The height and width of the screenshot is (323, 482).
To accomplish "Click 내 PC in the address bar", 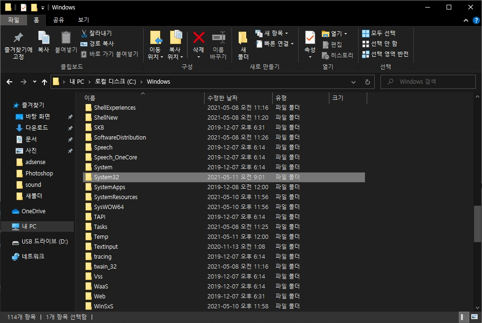I will [x=77, y=82].
